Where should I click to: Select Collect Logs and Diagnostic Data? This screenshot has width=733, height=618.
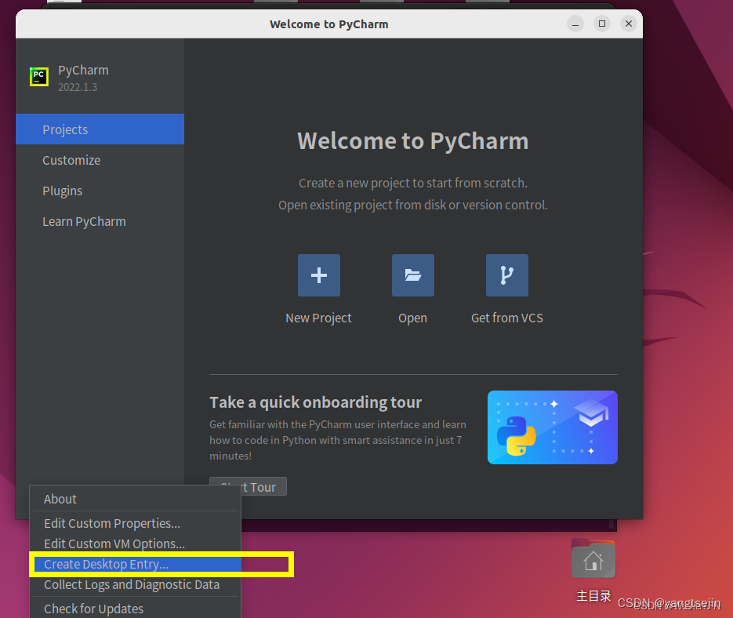tap(136, 585)
